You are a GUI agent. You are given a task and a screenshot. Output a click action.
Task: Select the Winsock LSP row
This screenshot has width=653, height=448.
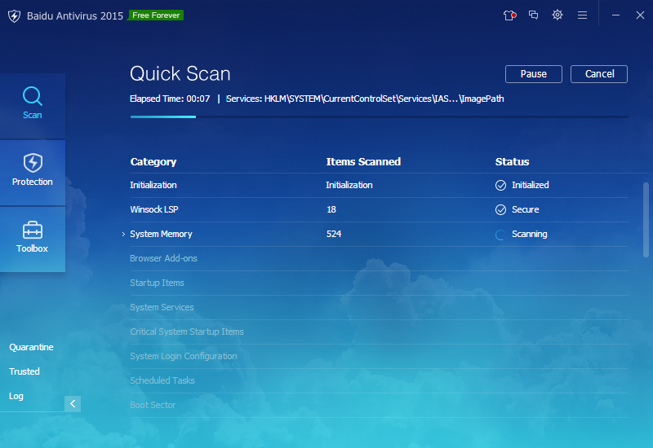coord(379,210)
